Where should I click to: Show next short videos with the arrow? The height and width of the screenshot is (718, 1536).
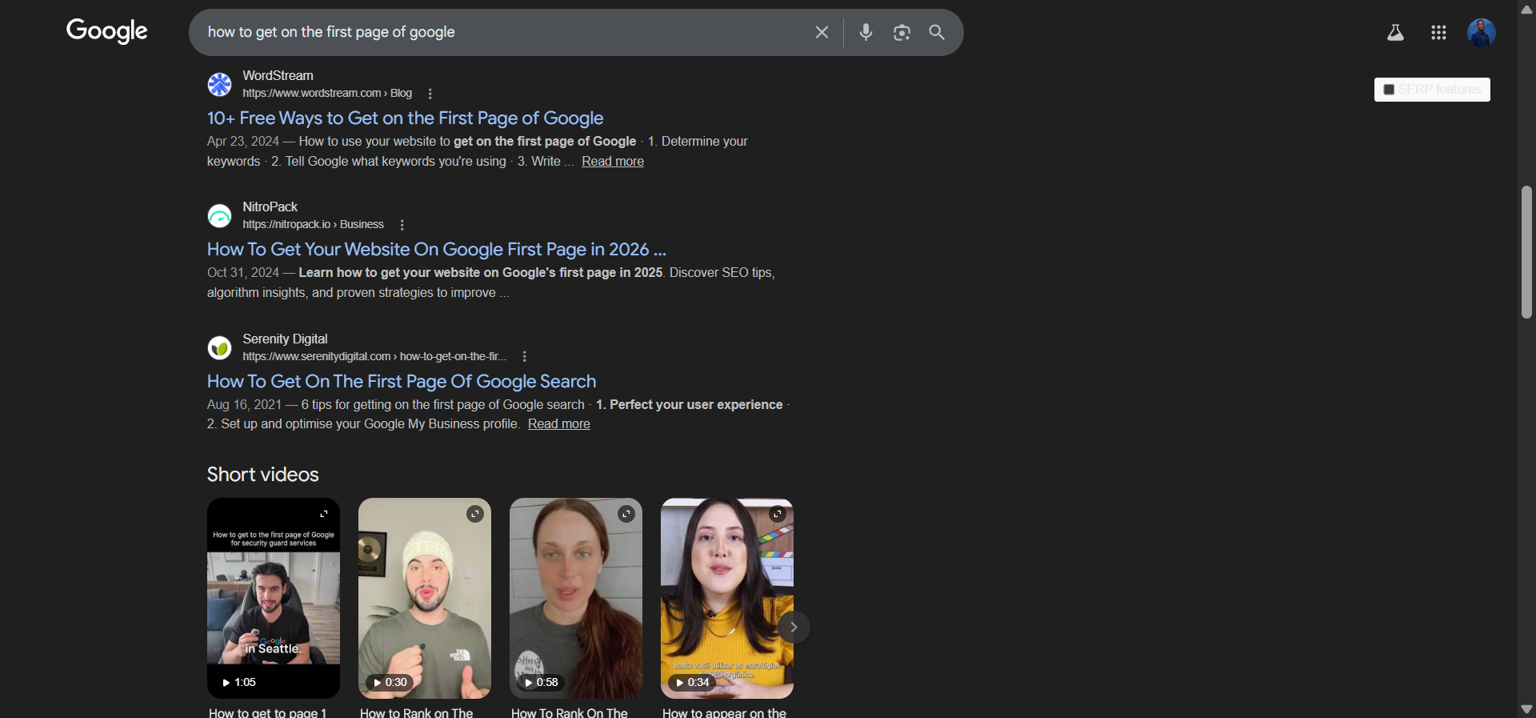[x=794, y=627]
